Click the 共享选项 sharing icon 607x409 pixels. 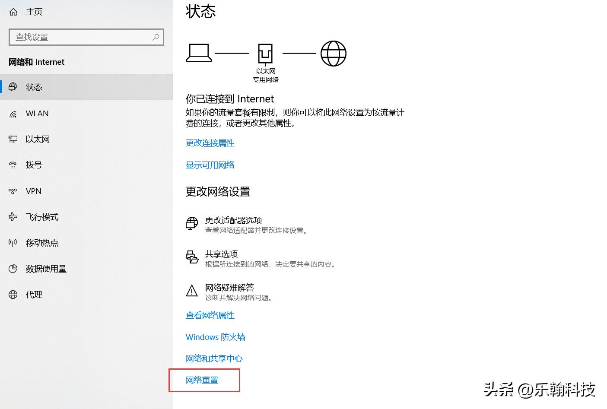pyautogui.click(x=191, y=257)
